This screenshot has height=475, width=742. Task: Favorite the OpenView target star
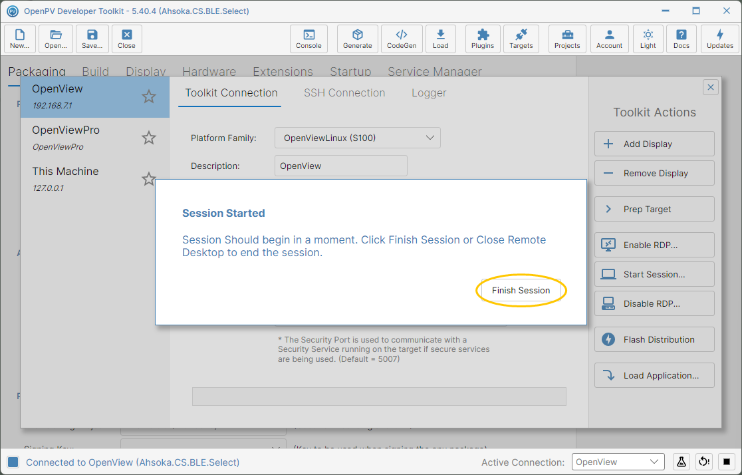149,96
